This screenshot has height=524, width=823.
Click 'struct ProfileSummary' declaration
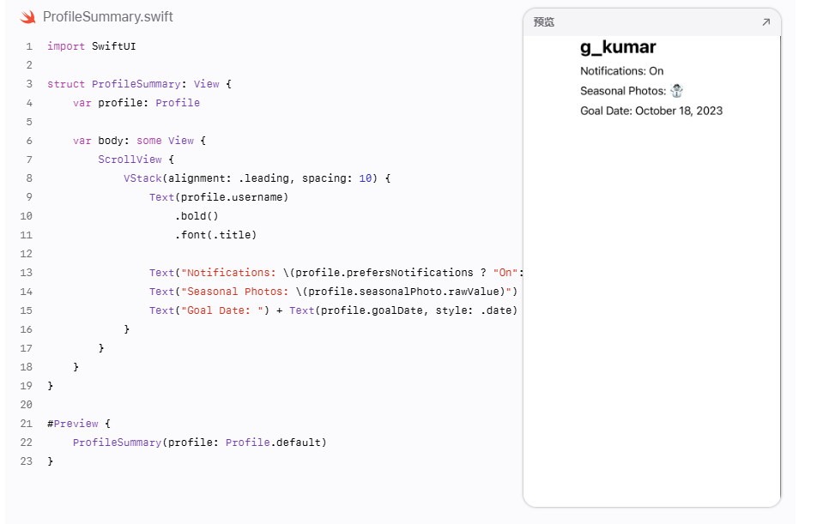click(x=114, y=84)
